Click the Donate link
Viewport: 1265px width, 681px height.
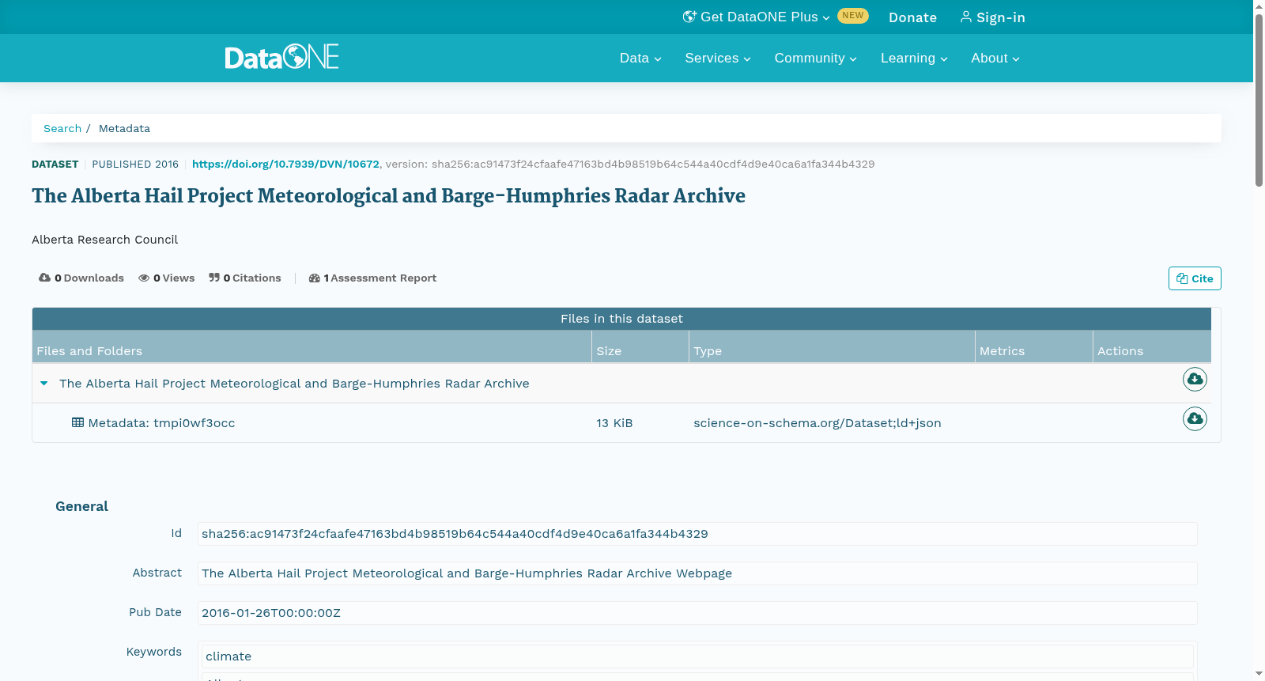coord(912,17)
